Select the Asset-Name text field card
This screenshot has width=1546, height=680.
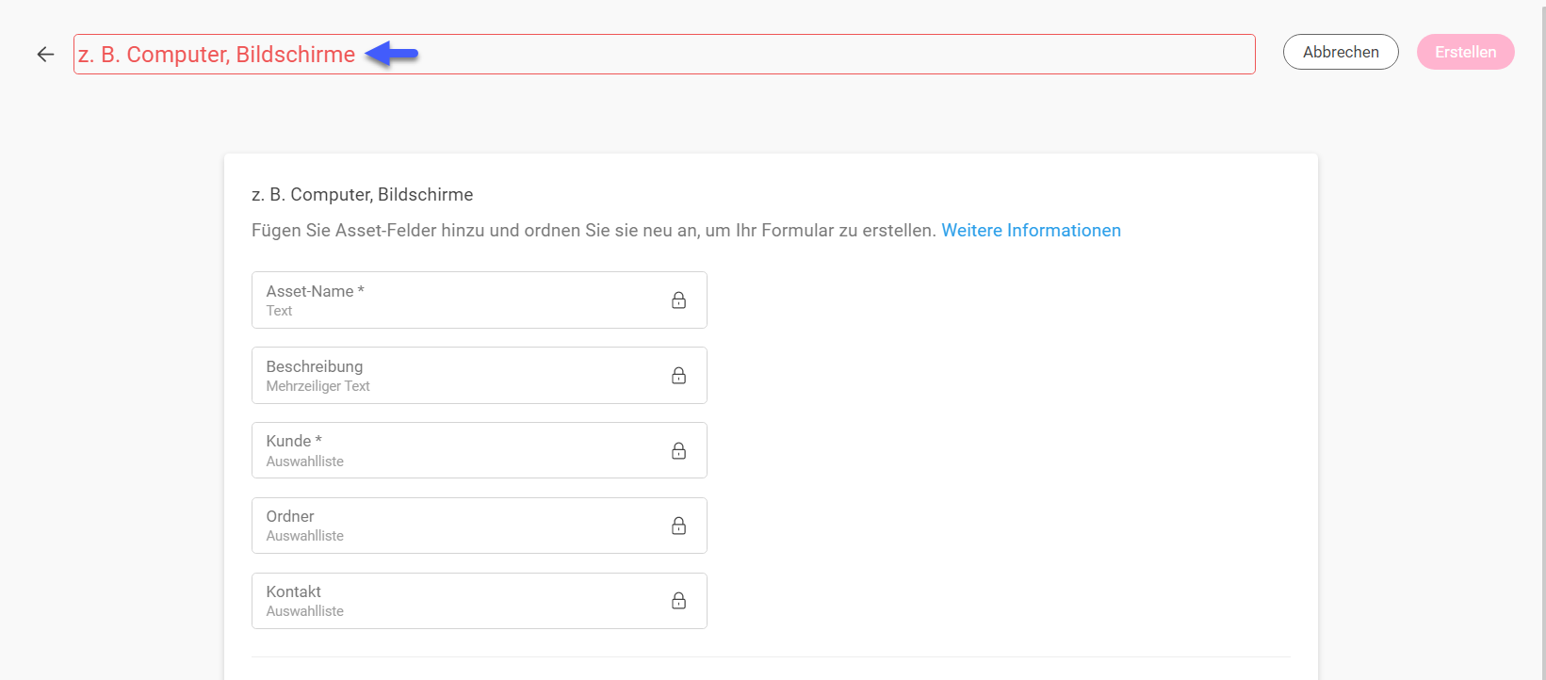tap(479, 300)
